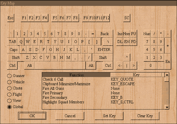Select Clipboard Minimize/Maximize function
The height and width of the screenshot is (124, 177).
click(102, 84)
